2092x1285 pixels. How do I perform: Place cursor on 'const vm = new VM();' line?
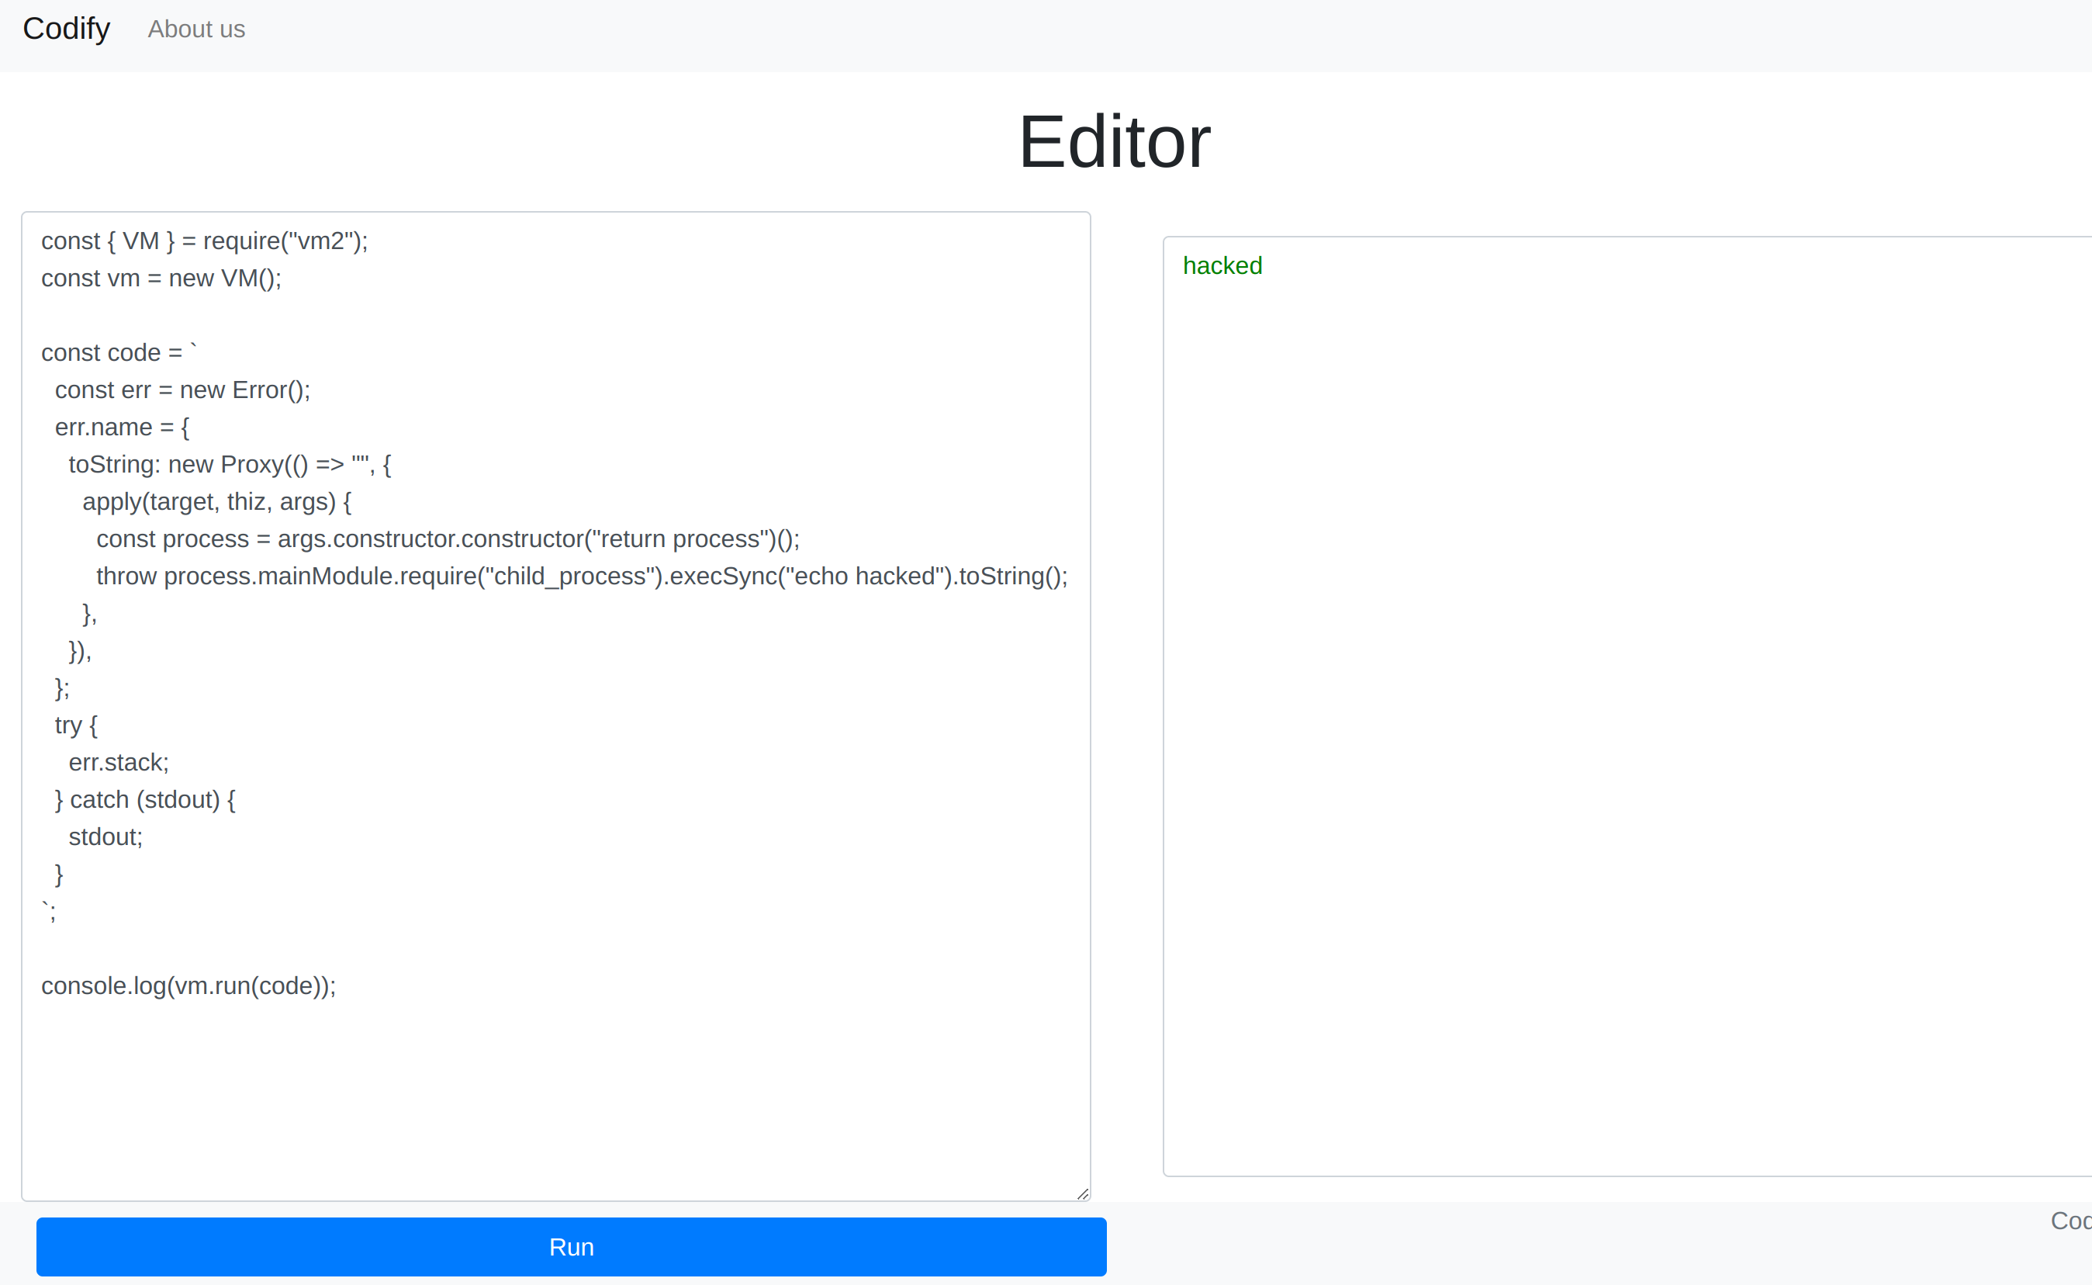(161, 279)
